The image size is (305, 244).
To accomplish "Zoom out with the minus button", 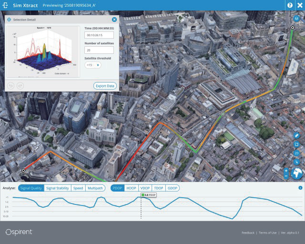I will point(286,176).
